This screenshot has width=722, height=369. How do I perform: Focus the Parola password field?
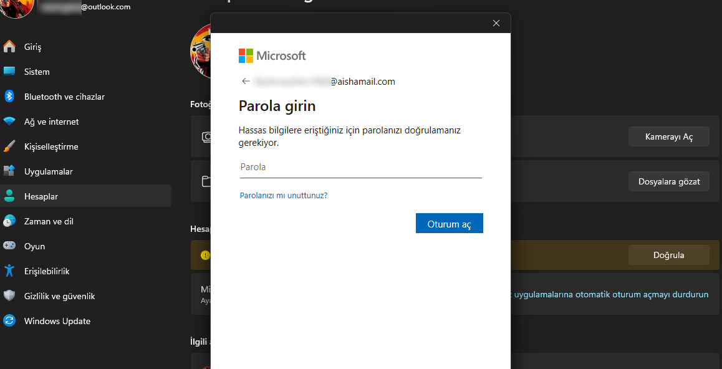pos(360,167)
